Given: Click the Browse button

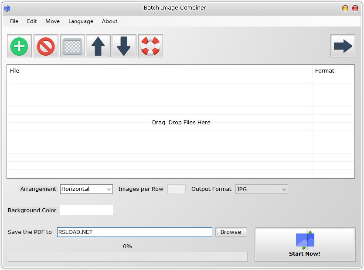Looking at the screenshot, I should pyautogui.click(x=231, y=232).
